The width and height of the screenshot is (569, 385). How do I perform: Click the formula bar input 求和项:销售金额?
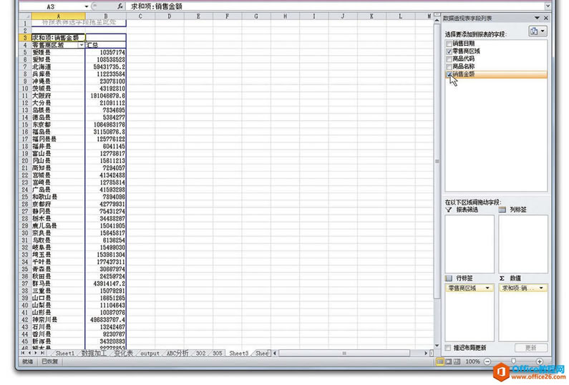(x=336, y=6)
